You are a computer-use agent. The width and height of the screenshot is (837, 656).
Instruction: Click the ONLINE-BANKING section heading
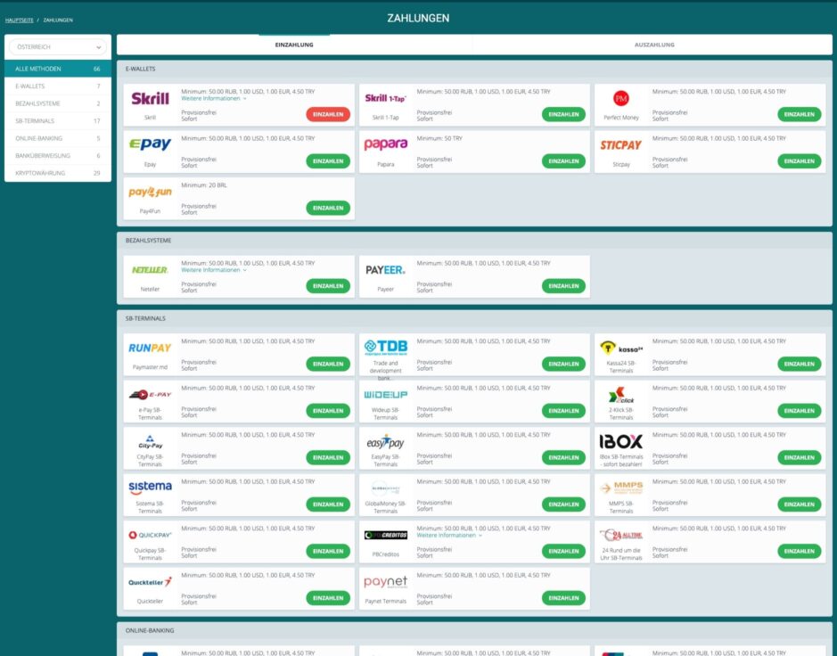[x=150, y=631]
